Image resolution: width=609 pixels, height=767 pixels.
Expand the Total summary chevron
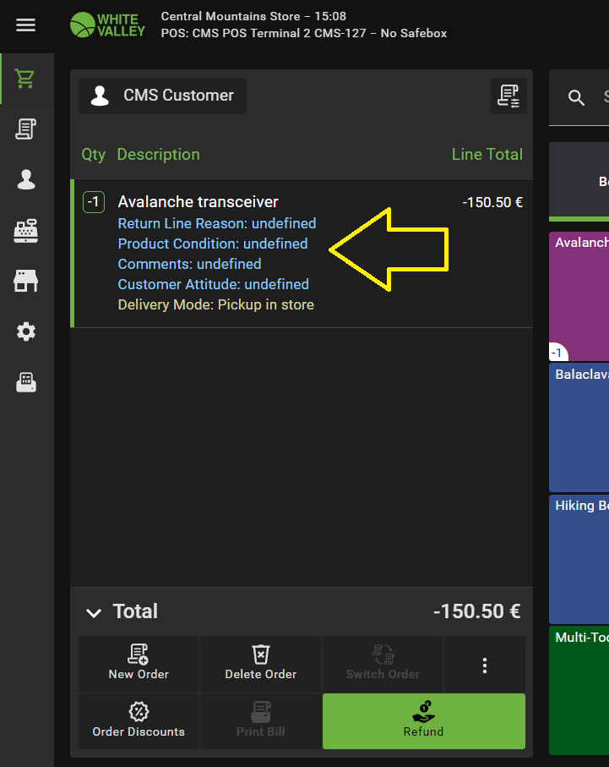(x=95, y=612)
